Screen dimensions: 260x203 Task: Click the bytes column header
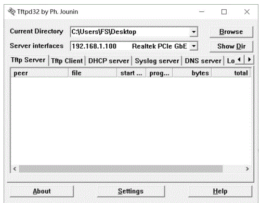click(x=192, y=73)
